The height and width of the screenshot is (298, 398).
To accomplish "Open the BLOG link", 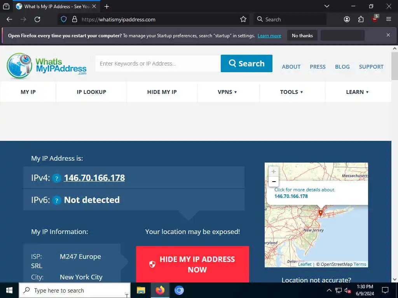I will pyautogui.click(x=342, y=67).
